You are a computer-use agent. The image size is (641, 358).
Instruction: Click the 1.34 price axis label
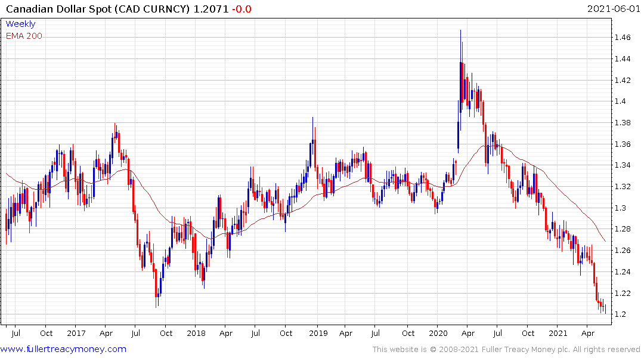(x=623, y=165)
